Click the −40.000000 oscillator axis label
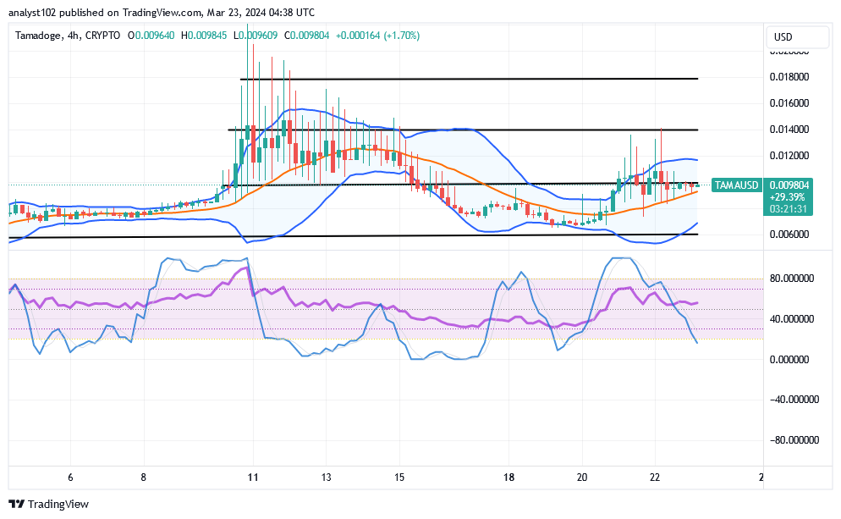Viewport: 841px width, 519px height. point(794,400)
